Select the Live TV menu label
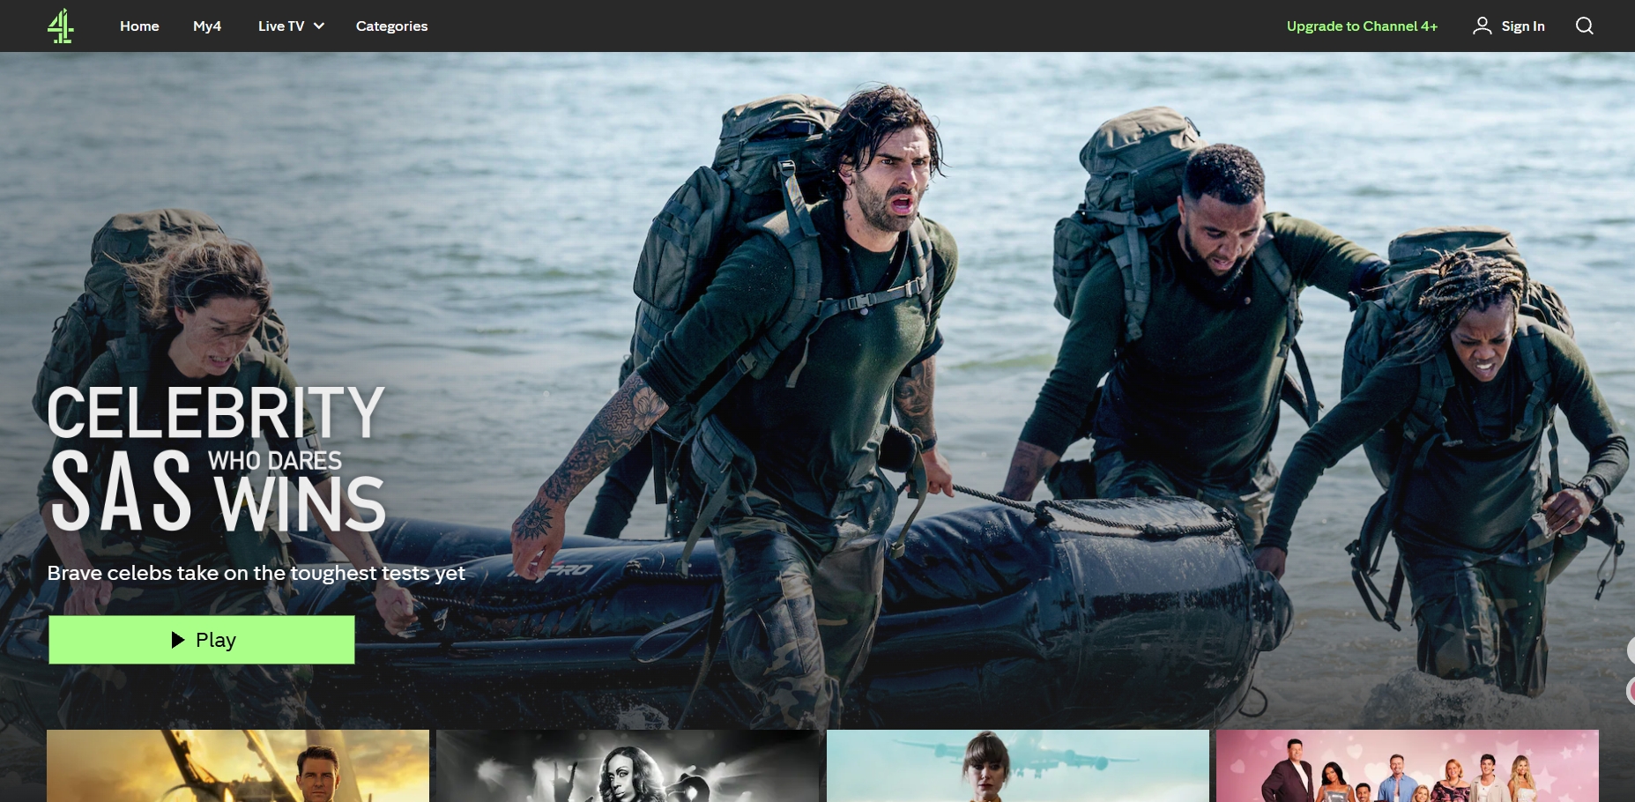The image size is (1635, 802). point(280,26)
